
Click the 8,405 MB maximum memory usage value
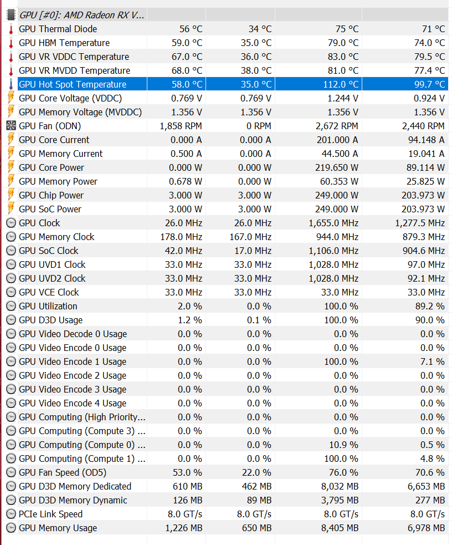click(340, 528)
